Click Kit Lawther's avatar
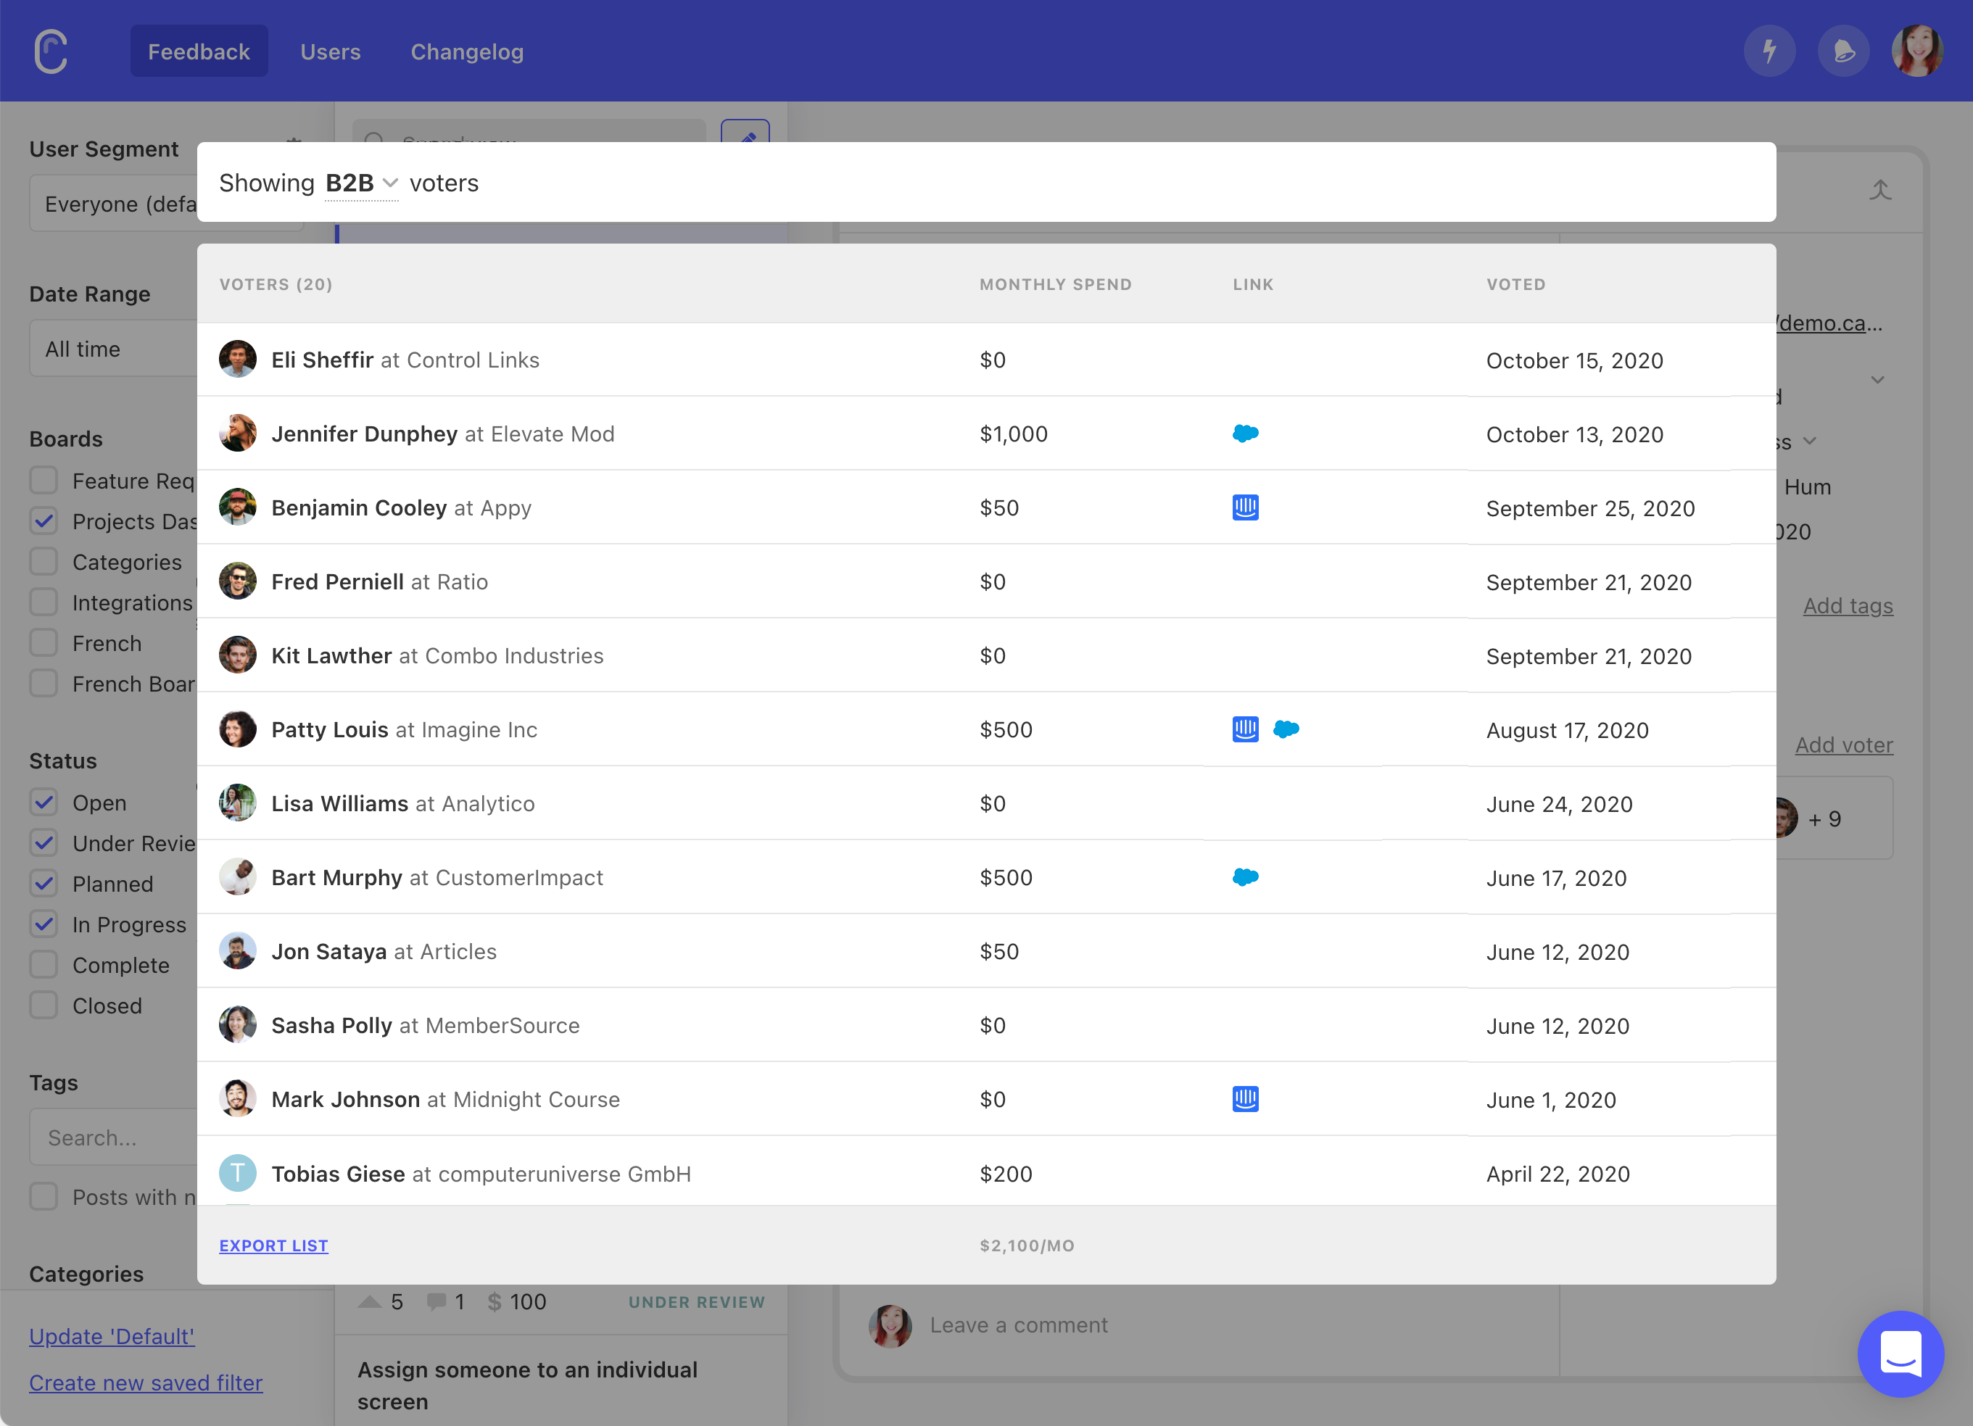The width and height of the screenshot is (1973, 1426). coord(238,655)
